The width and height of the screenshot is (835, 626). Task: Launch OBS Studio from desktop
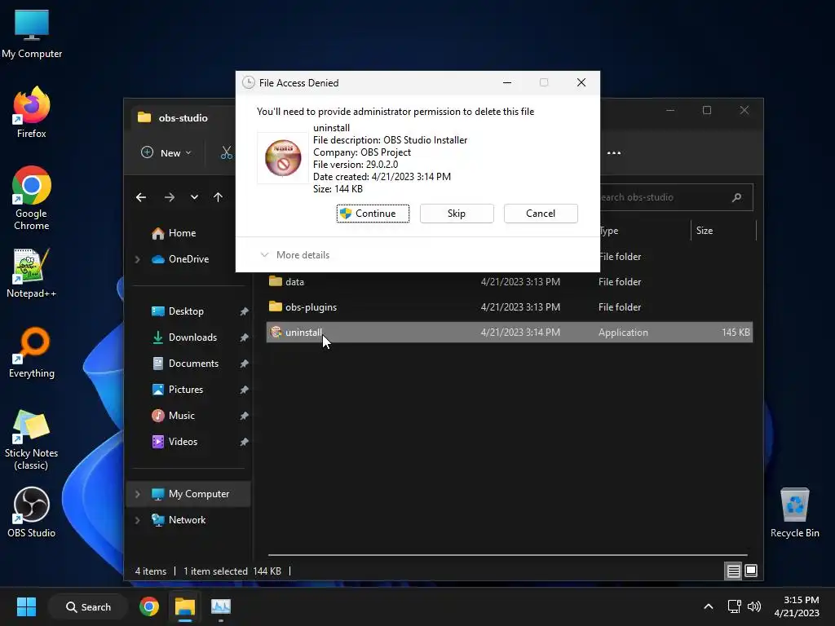pyautogui.click(x=32, y=512)
